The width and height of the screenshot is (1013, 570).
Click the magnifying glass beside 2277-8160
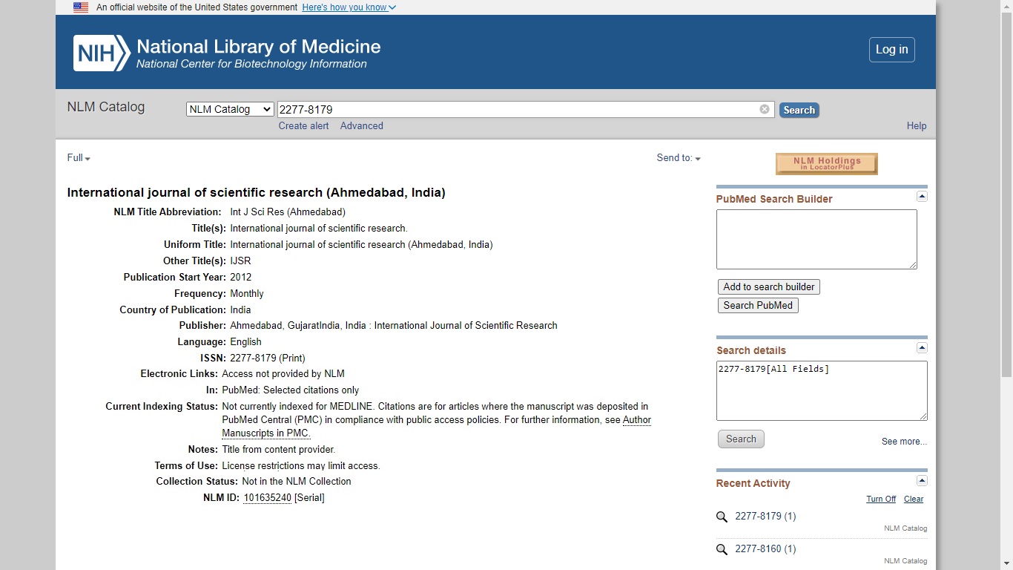722,549
